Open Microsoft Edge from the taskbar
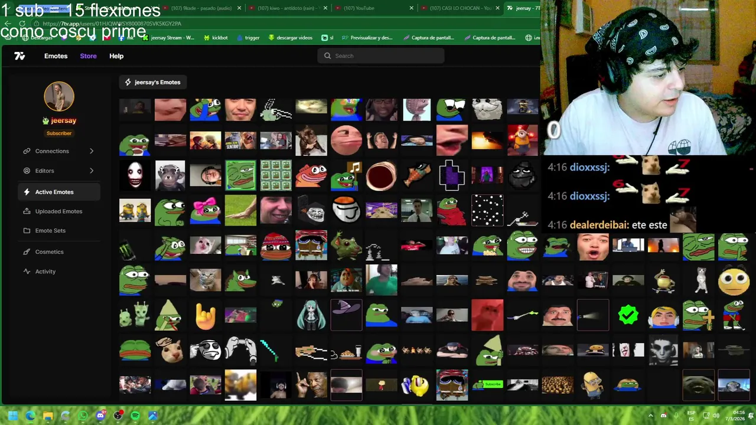The width and height of the screenshot is (756, 425). (x=30, y=416)
